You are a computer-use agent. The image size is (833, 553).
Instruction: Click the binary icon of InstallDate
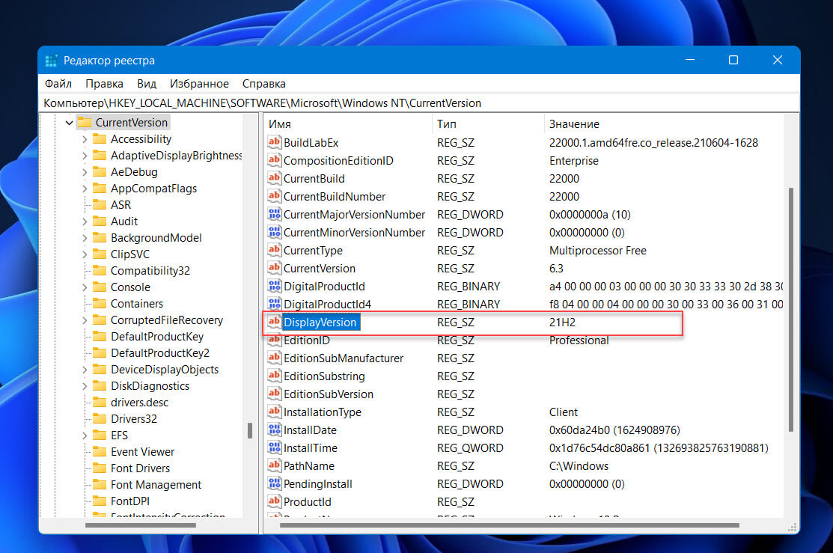274,430
